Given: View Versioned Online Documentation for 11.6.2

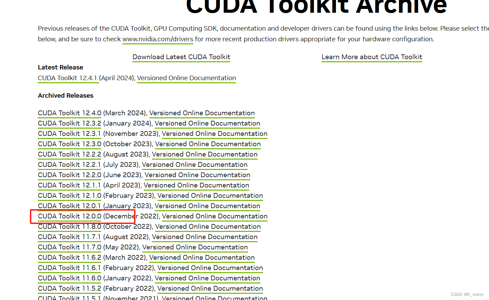Looking at the screenshot, I should pos(202,258).
